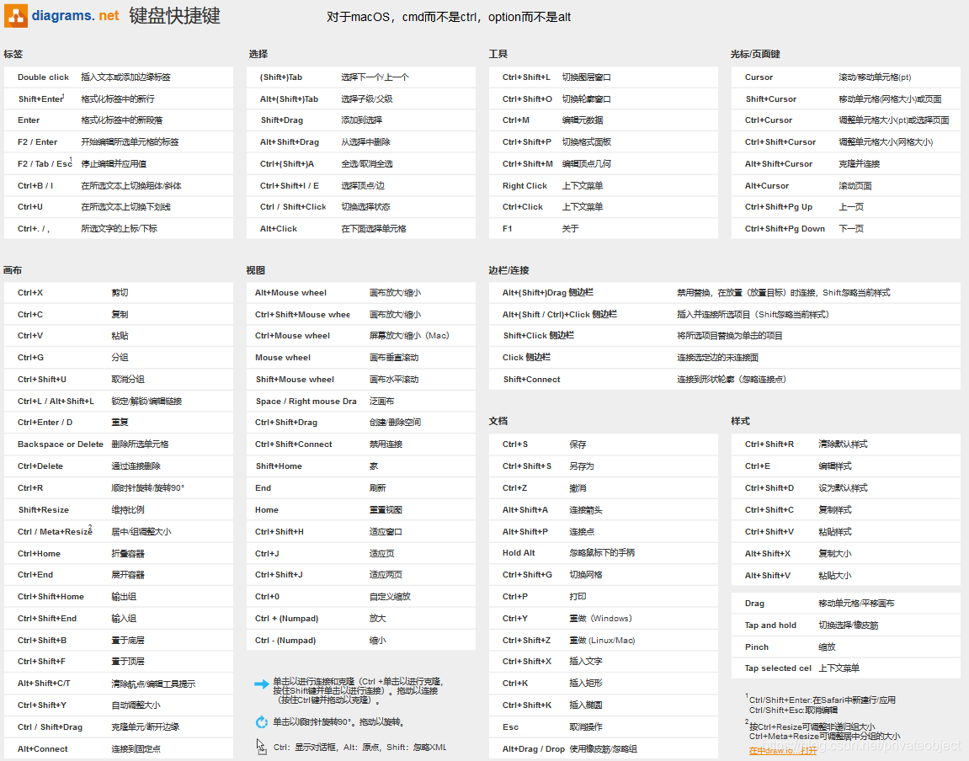Click the Ctrl+X 剪切 row
Image resolution: width=969 pixels, height=761 pixels.
point(119,293)
